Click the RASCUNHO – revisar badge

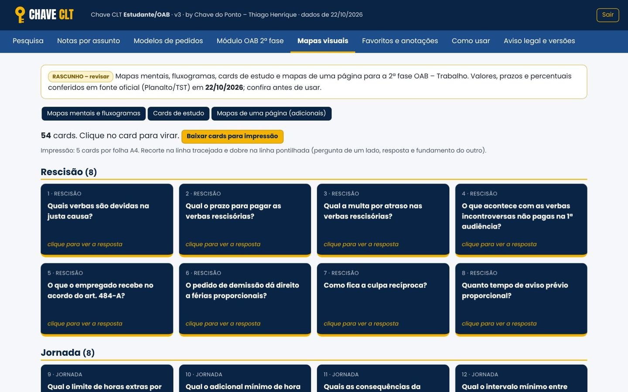[x=81, y=77]
